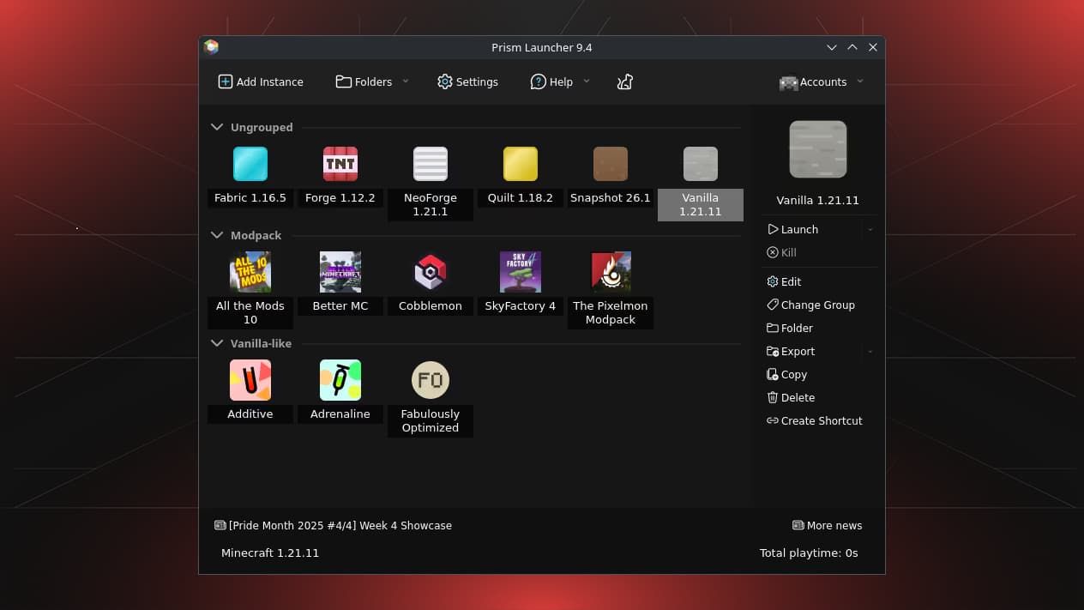Screen dimensions: 1084x610
Task: Select The Pixelmon Modpack icon
Action: point(611,272)
